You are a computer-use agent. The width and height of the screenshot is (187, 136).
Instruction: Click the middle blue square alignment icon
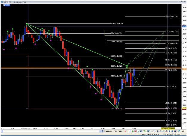pos(172,131)
